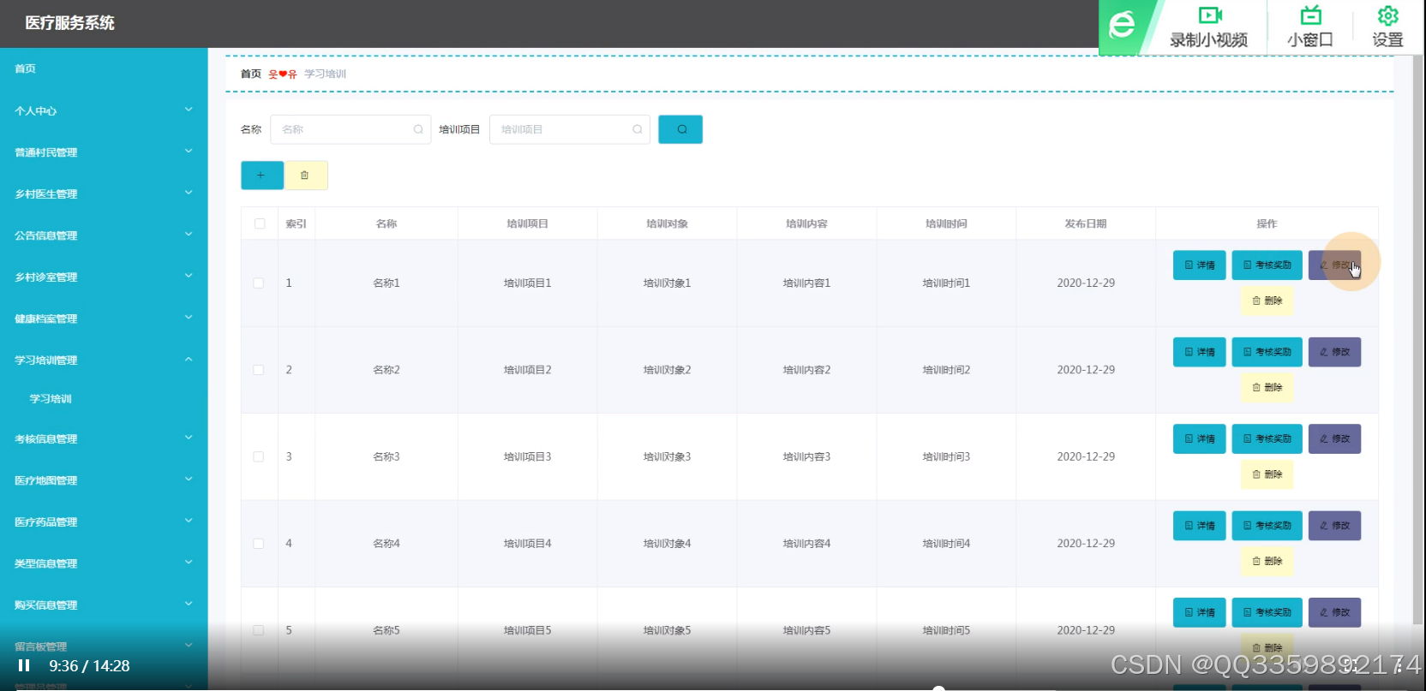1426x691 pixels.
Task: Click the 学习培训 breadcrumb text
Action: point(325,74)
